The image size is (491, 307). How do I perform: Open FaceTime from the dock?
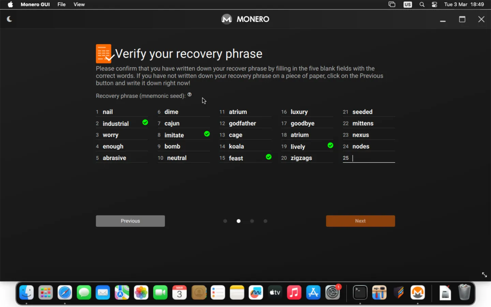pos(160,293)
